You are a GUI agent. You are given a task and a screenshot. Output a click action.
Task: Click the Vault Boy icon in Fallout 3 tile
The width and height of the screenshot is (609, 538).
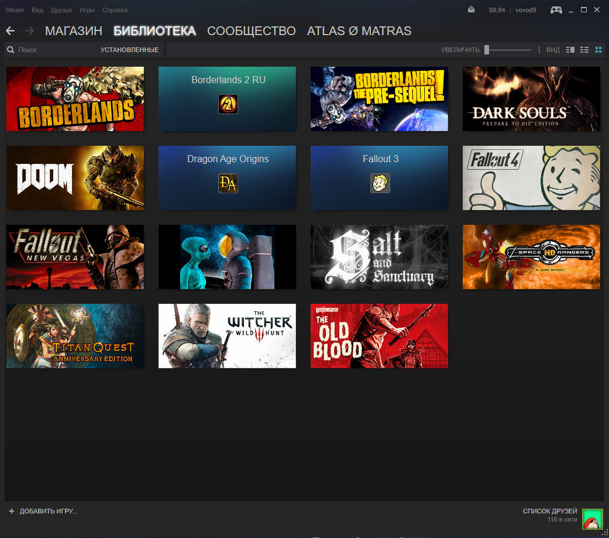coord(380,183)
